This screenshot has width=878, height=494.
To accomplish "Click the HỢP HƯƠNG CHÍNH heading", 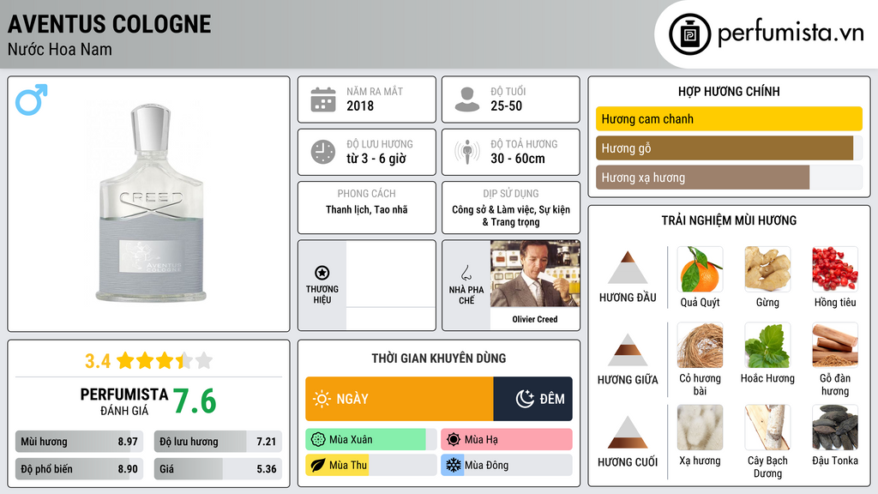I will 729,91.
